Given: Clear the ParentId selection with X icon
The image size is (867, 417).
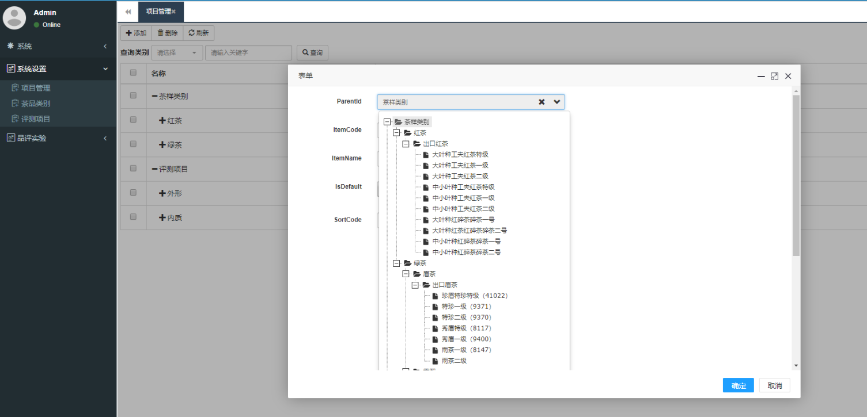Looking at the screenshot, I should point(542,102).
